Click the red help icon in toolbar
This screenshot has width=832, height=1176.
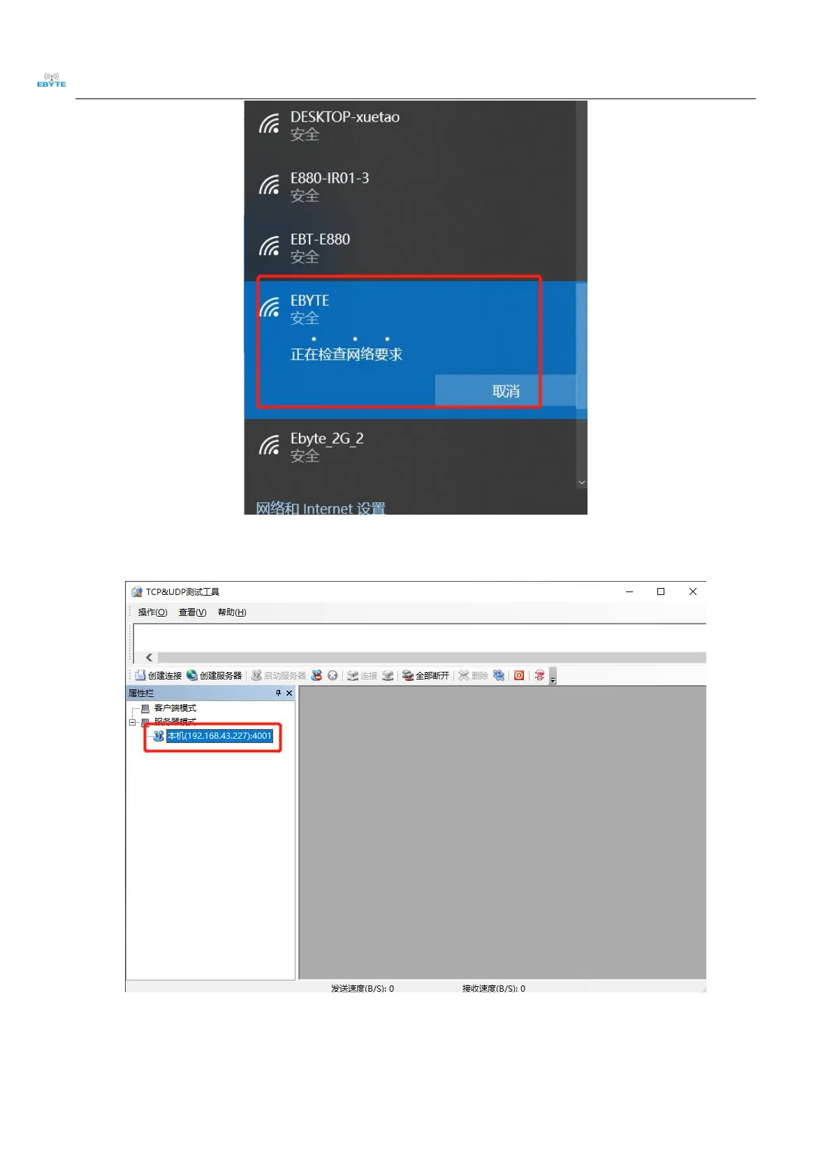(539, 675)
